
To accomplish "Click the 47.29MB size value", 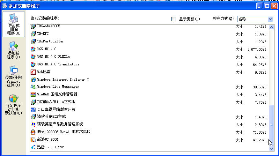I will click(260, 140).
